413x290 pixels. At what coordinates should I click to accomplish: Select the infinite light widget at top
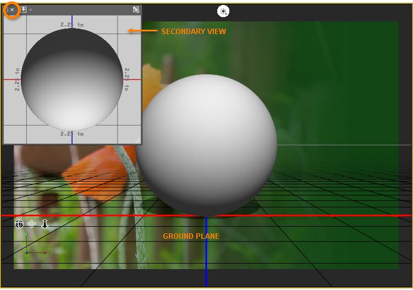coord(223,11)
